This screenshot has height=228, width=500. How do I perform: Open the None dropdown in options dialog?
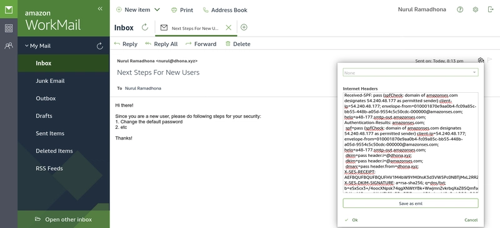click(x=411, y=72)
